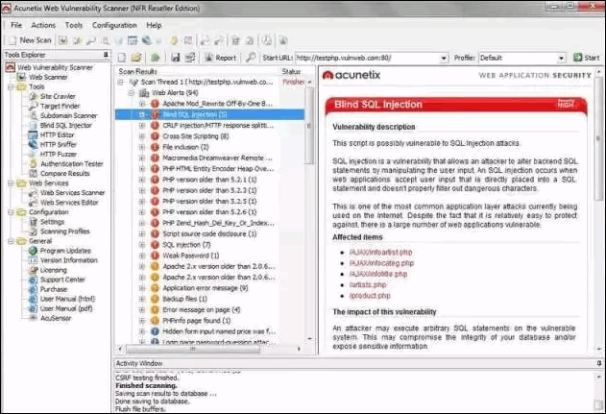Open Blind SQL Injector tool icon
The image size is (606, 414).
click(34, 125)
